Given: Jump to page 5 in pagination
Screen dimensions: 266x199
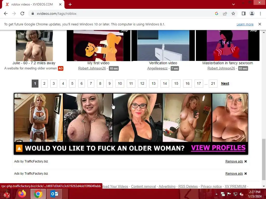Looking at the screenshot, I should (72, 83).
